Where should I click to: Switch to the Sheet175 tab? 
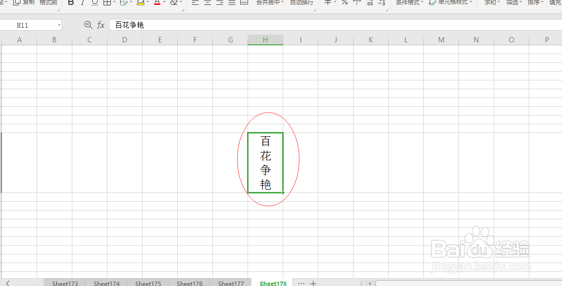coord(147,283)
